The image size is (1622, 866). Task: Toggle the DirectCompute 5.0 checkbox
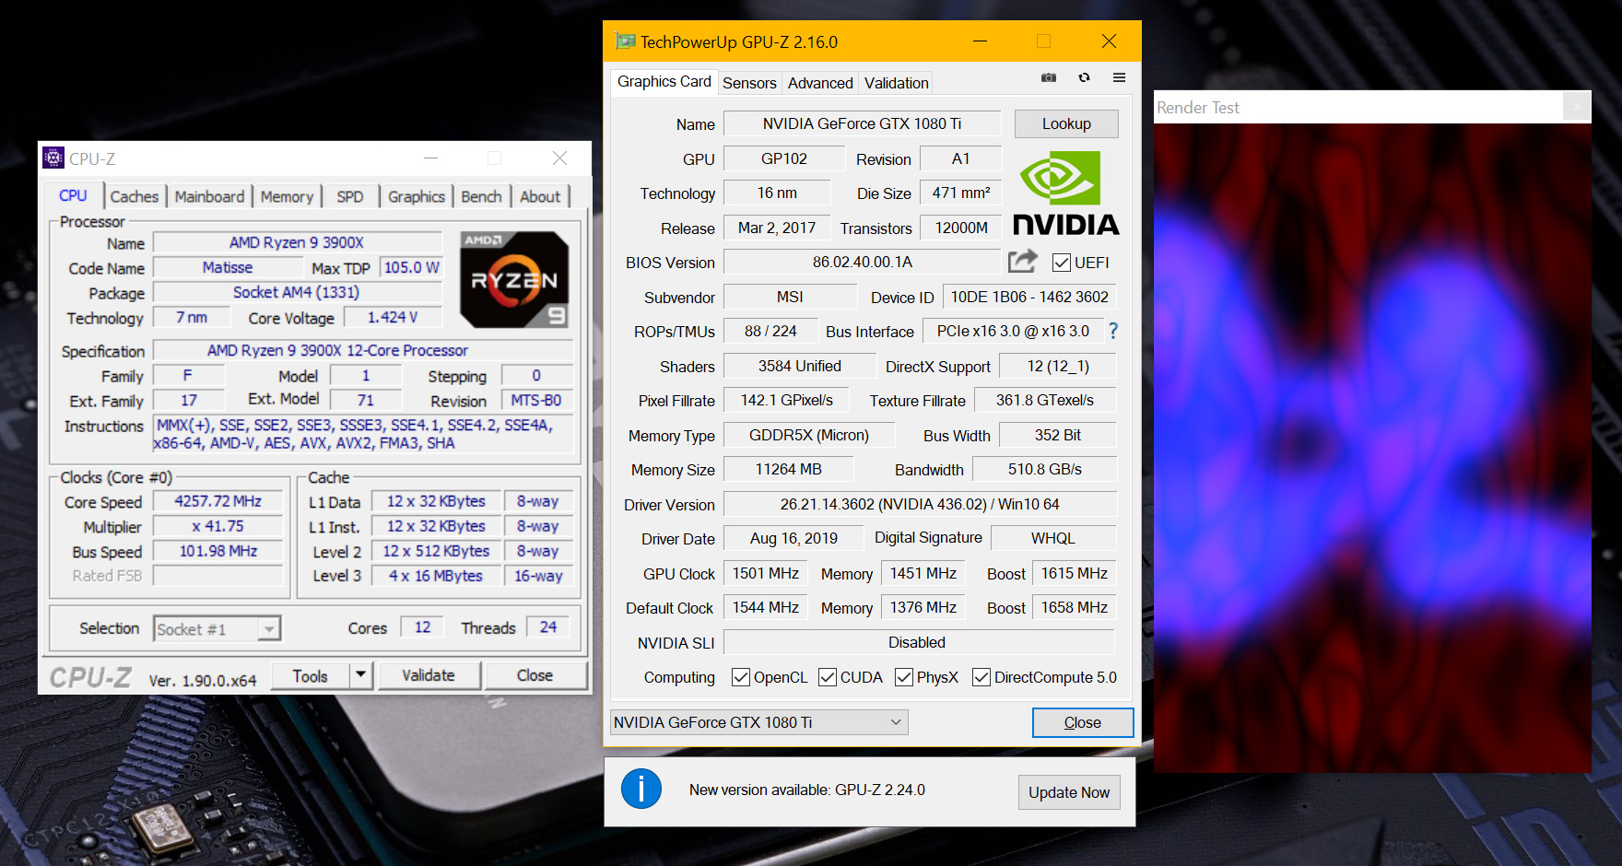981,677
